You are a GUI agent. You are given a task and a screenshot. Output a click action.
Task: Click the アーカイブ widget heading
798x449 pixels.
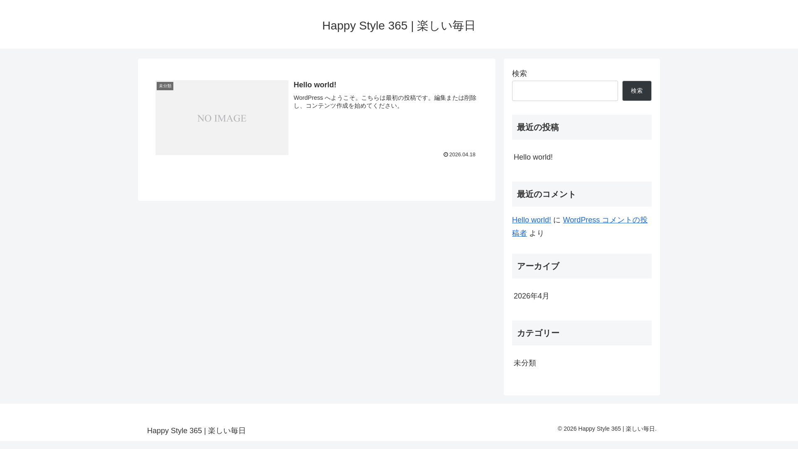coord(538,266)
